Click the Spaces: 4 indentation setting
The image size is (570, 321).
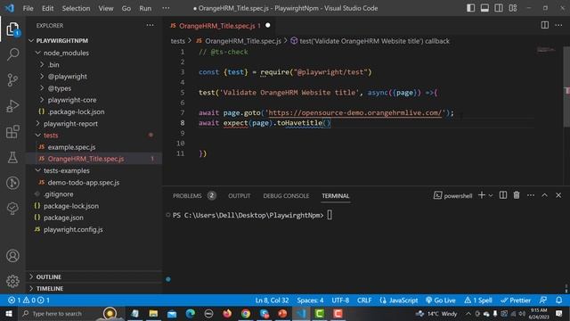click(x=310, y=300)
